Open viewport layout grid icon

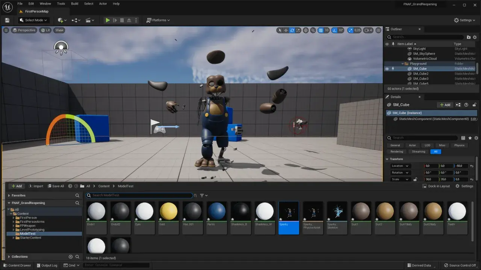pos(378,30)
